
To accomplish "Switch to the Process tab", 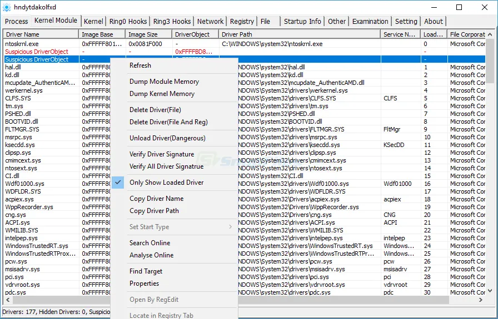I will click(17, 21).
